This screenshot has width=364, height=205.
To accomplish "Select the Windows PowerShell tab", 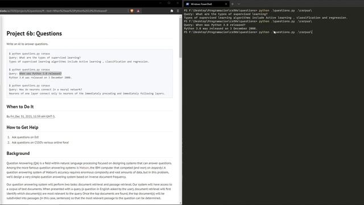I will click(206, 4).
